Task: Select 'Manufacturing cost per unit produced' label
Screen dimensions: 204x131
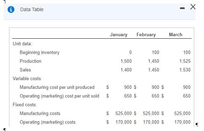Action: coord(57,87)
